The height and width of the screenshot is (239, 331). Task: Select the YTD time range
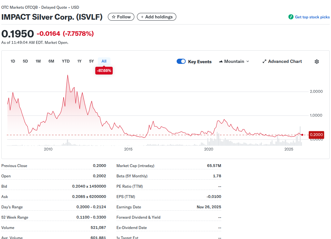click(66, 61)
